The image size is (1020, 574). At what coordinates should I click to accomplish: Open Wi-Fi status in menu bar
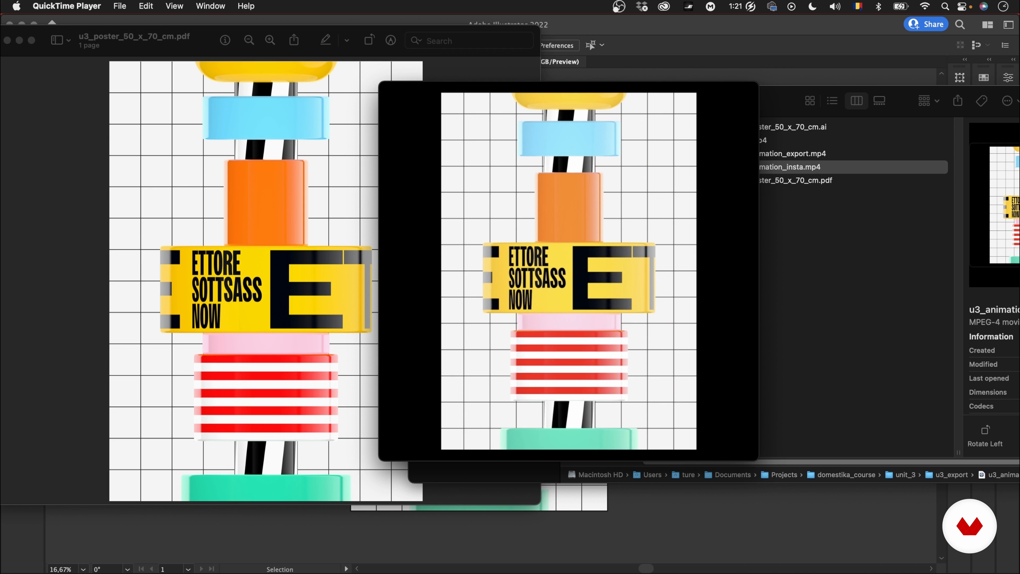pos(925,6)
